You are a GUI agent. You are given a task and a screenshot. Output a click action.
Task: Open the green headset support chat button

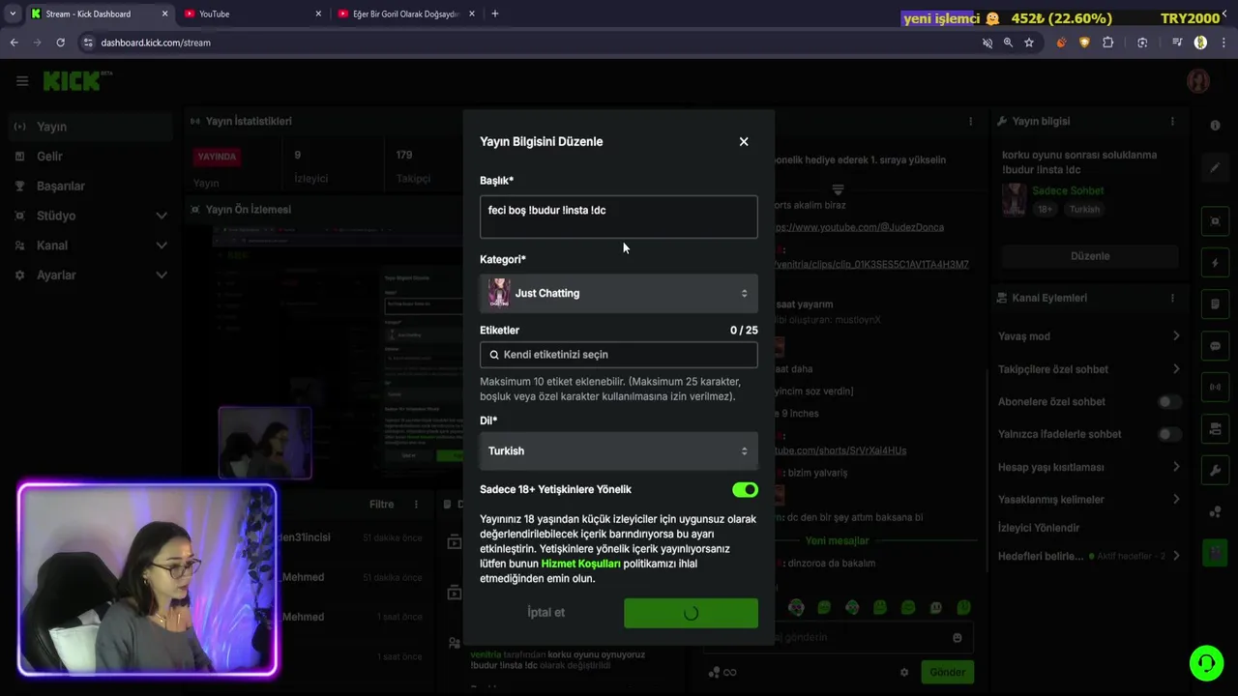1207,663
